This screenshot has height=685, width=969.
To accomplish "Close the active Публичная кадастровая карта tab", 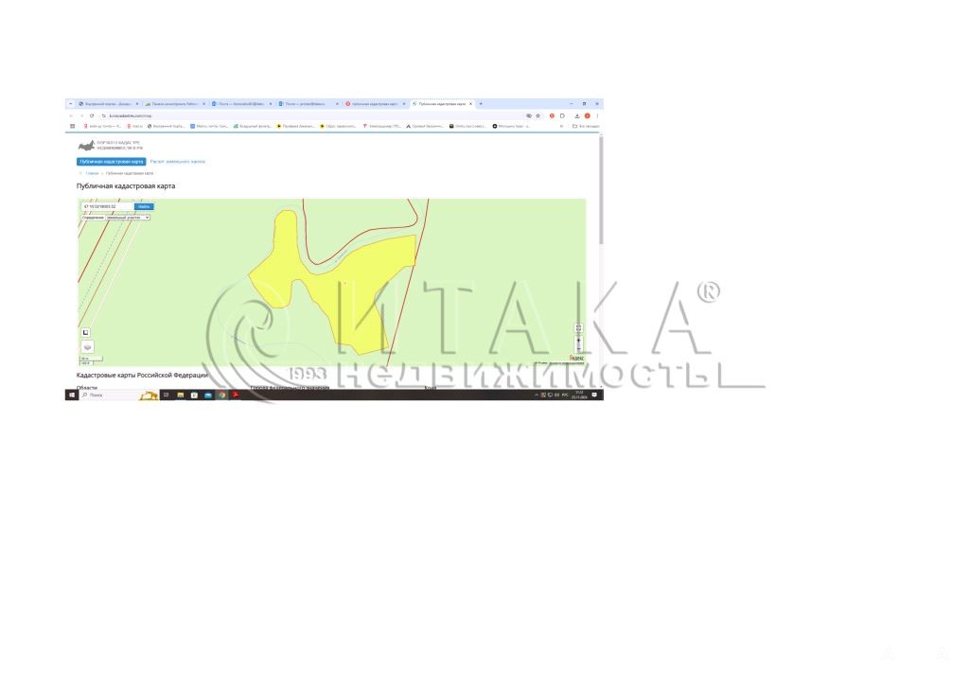I will click(471, 104).
